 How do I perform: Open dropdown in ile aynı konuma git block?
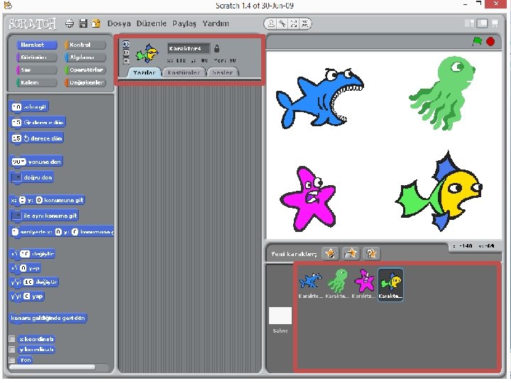(16, 216)
